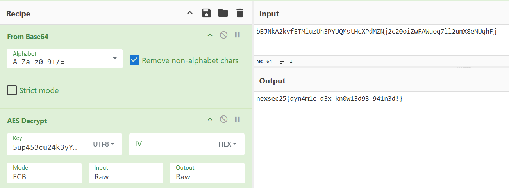Screen dimensions: 509x188
Task: Open the Base64 Alphabet dropdown
Action: (114, 59)
